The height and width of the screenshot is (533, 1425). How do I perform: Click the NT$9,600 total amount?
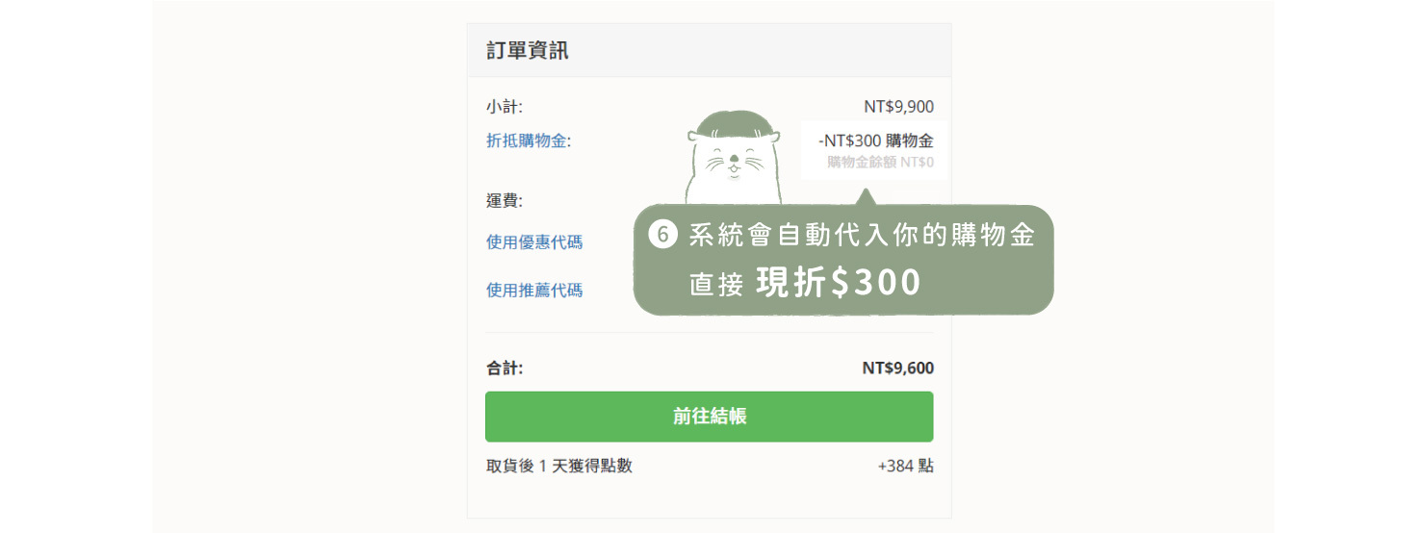(x=897, y=368)
